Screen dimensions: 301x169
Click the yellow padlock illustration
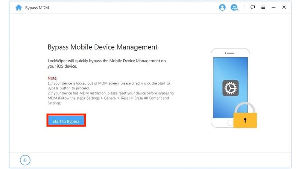click(245, 115)
